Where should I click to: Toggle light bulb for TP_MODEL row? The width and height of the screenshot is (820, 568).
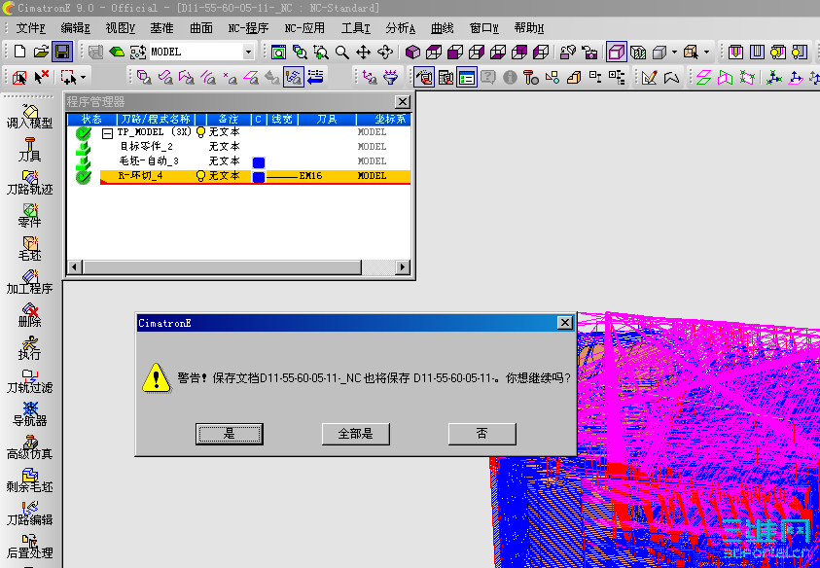[200, 132]
